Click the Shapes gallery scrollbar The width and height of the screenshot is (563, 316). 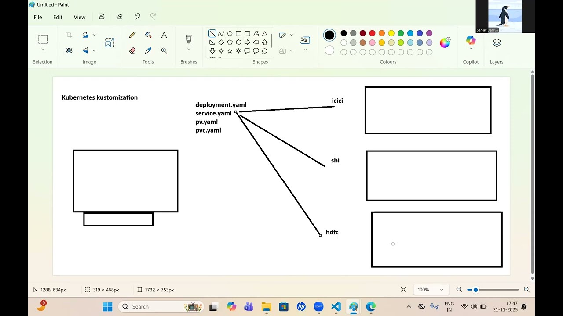[x=272, y=40]
